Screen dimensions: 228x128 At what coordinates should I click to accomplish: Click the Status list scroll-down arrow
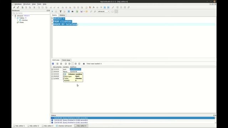pos(216,123)
